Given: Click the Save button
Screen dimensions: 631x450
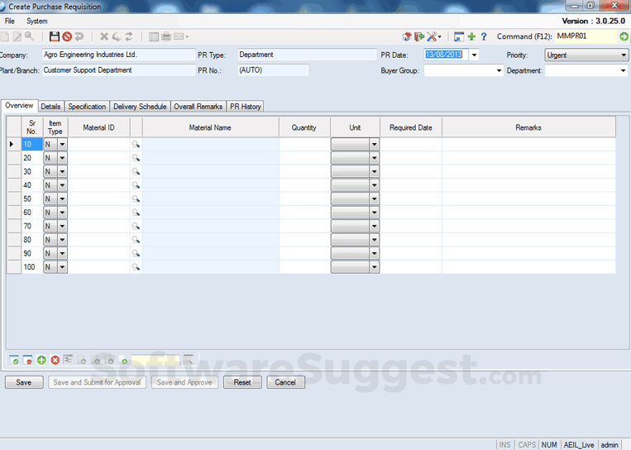Looking at the screenshot, I should [x=24, y=382].
